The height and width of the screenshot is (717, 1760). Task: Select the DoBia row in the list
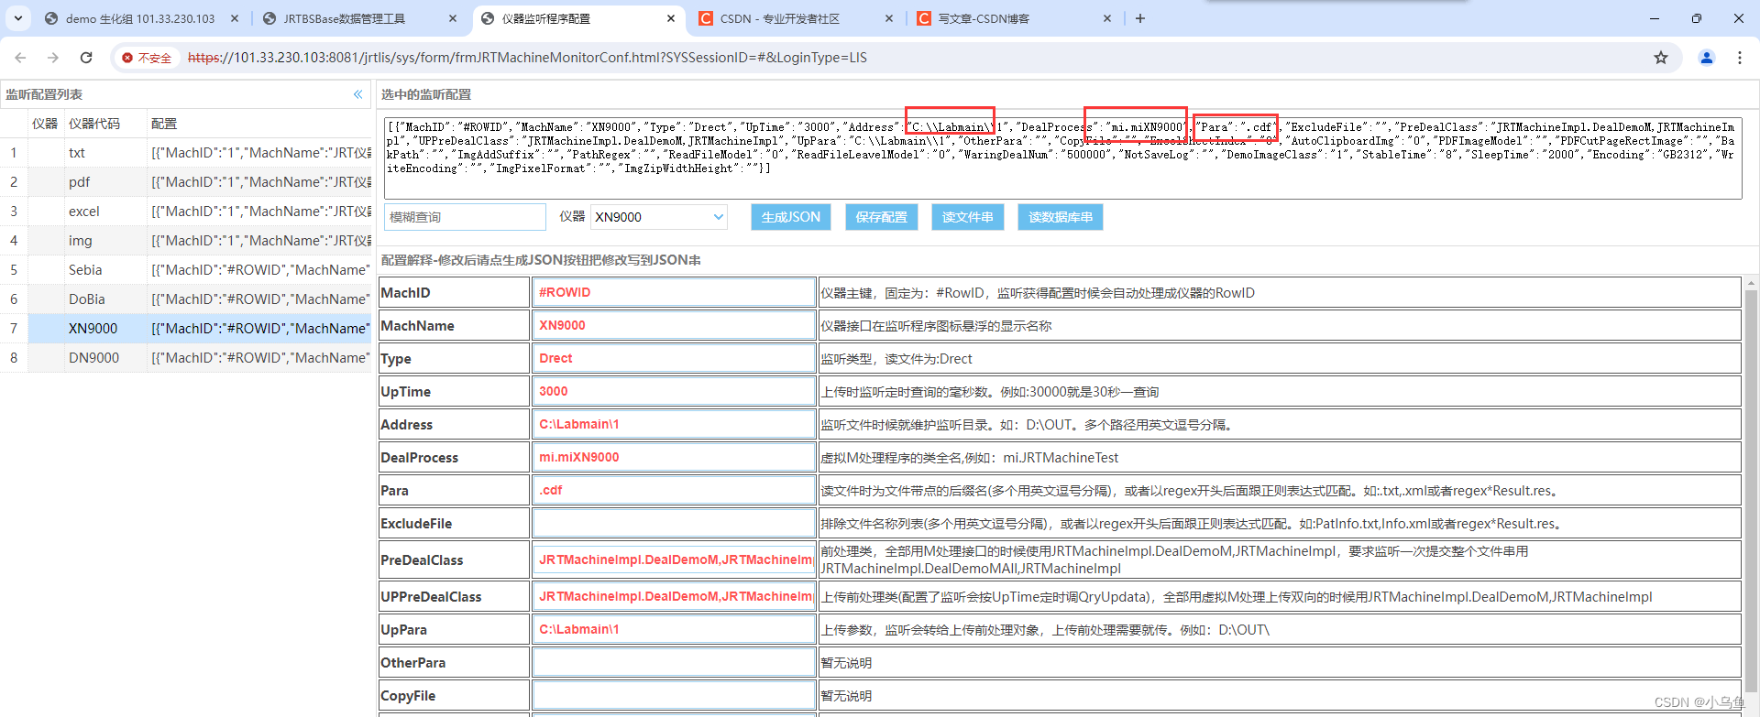tap(185, 299)
